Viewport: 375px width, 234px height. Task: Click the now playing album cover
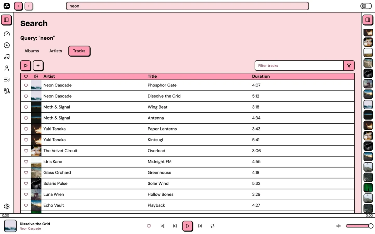(x=10, y=226)
